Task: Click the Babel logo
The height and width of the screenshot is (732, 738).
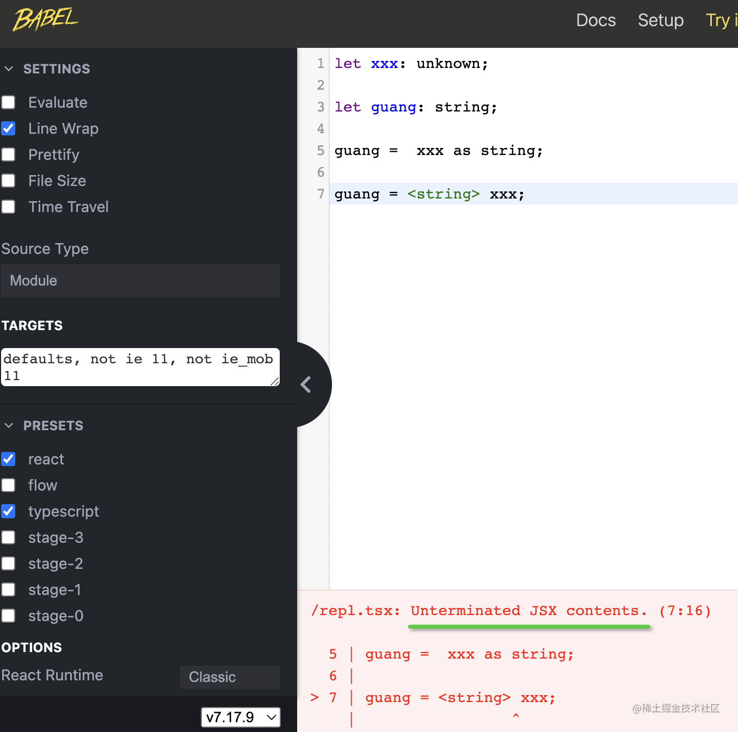Action: [x=45, y=20]
